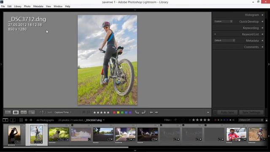The width and height of the screenshot is (270, 152).
Task: Select previous photo arrow in toolbar
Action: (151, 113)
